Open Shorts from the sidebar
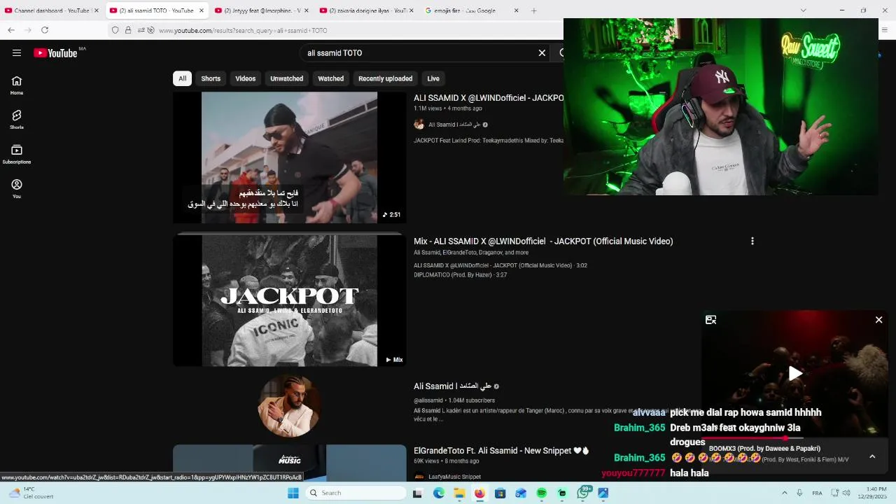Viewport: 896px width, 504px height. (x=17, y=120)
